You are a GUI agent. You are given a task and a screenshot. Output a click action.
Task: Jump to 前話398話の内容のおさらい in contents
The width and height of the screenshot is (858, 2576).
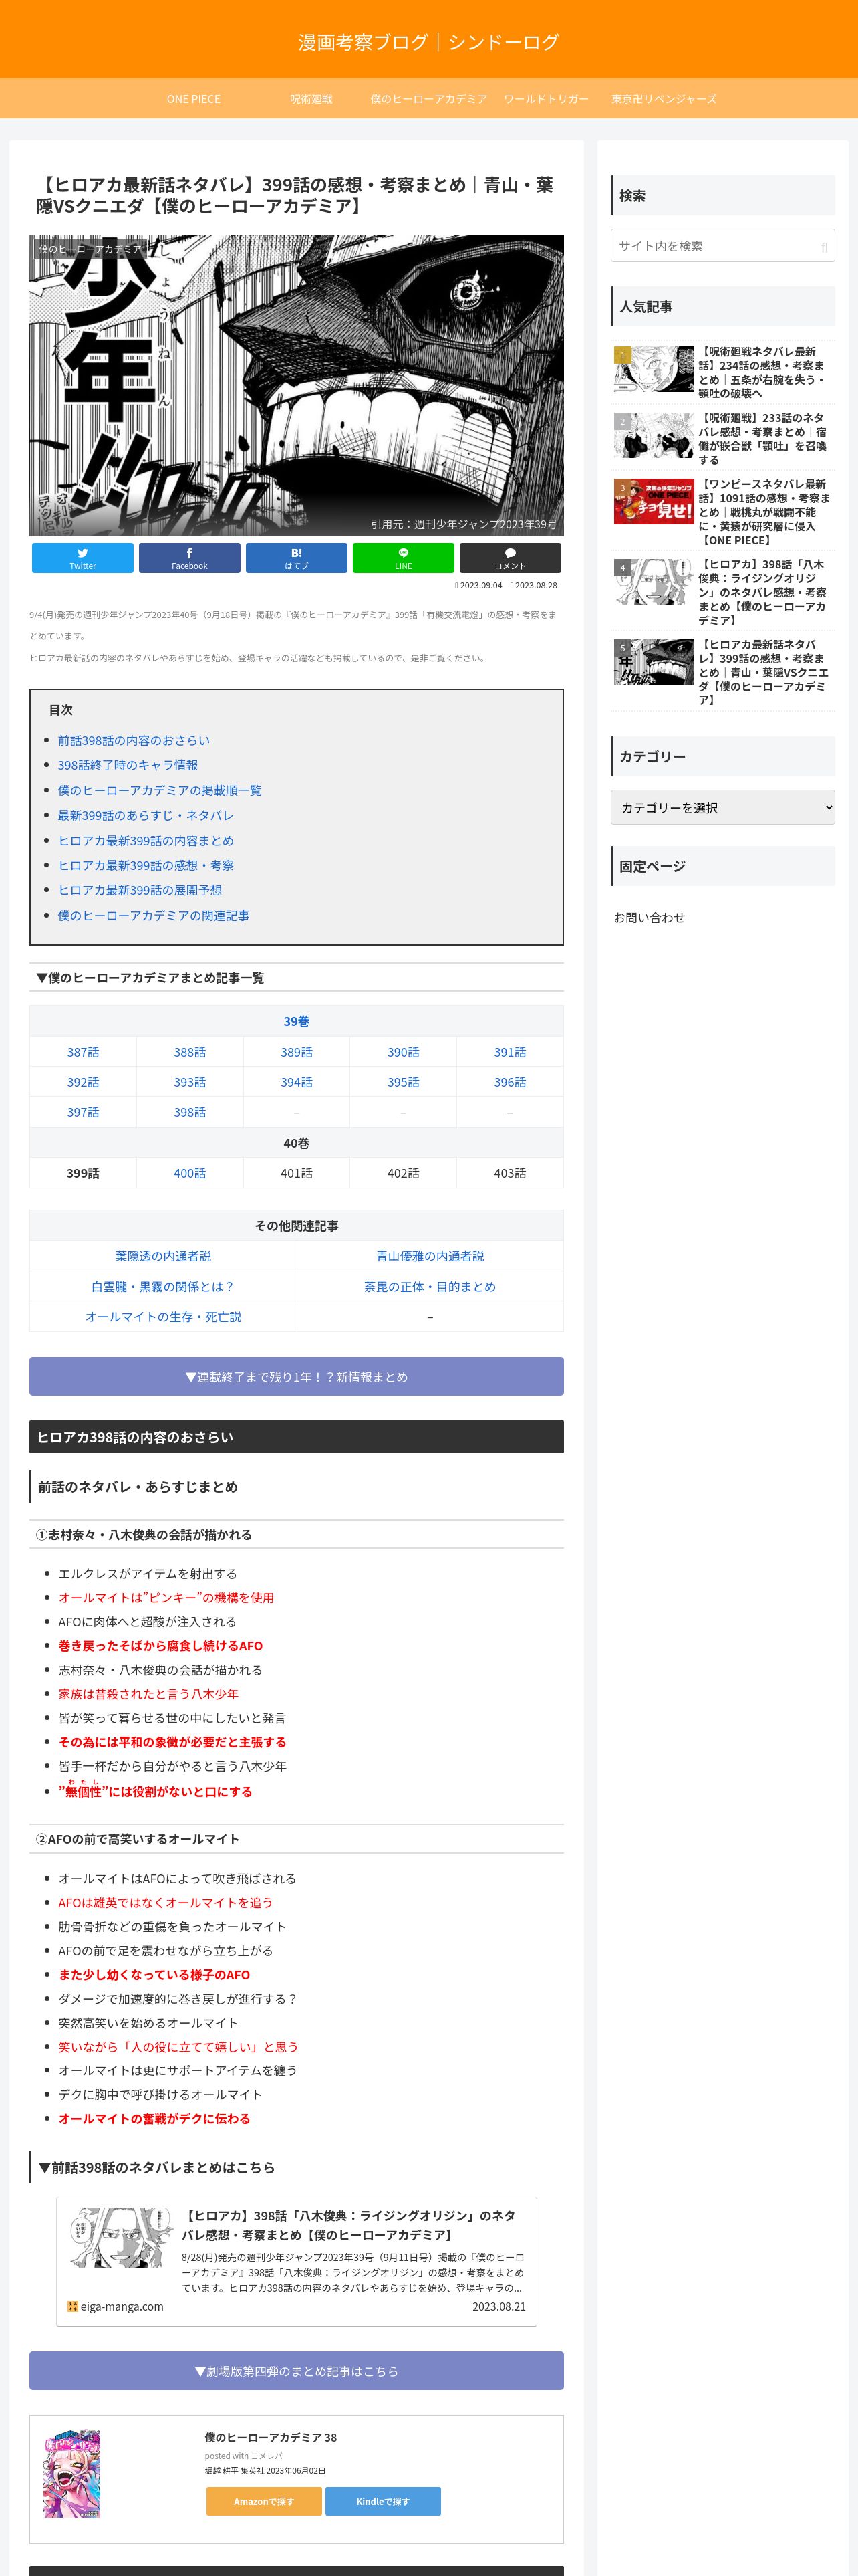[134, 740]
